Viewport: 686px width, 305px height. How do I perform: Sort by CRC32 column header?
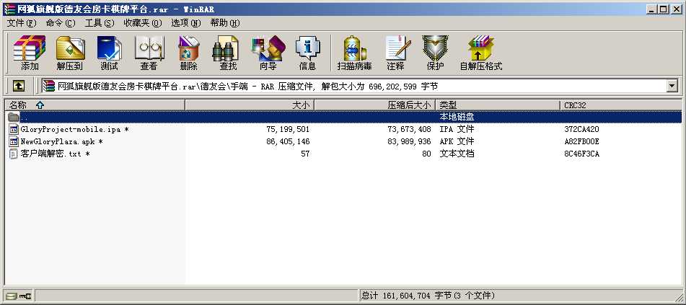coord(621,105)
